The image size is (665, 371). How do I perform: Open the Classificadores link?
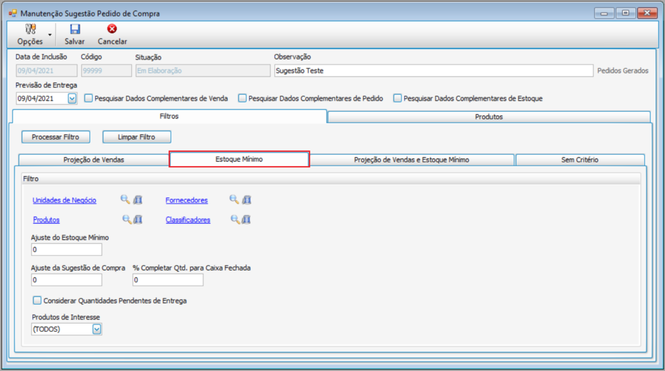188,219
